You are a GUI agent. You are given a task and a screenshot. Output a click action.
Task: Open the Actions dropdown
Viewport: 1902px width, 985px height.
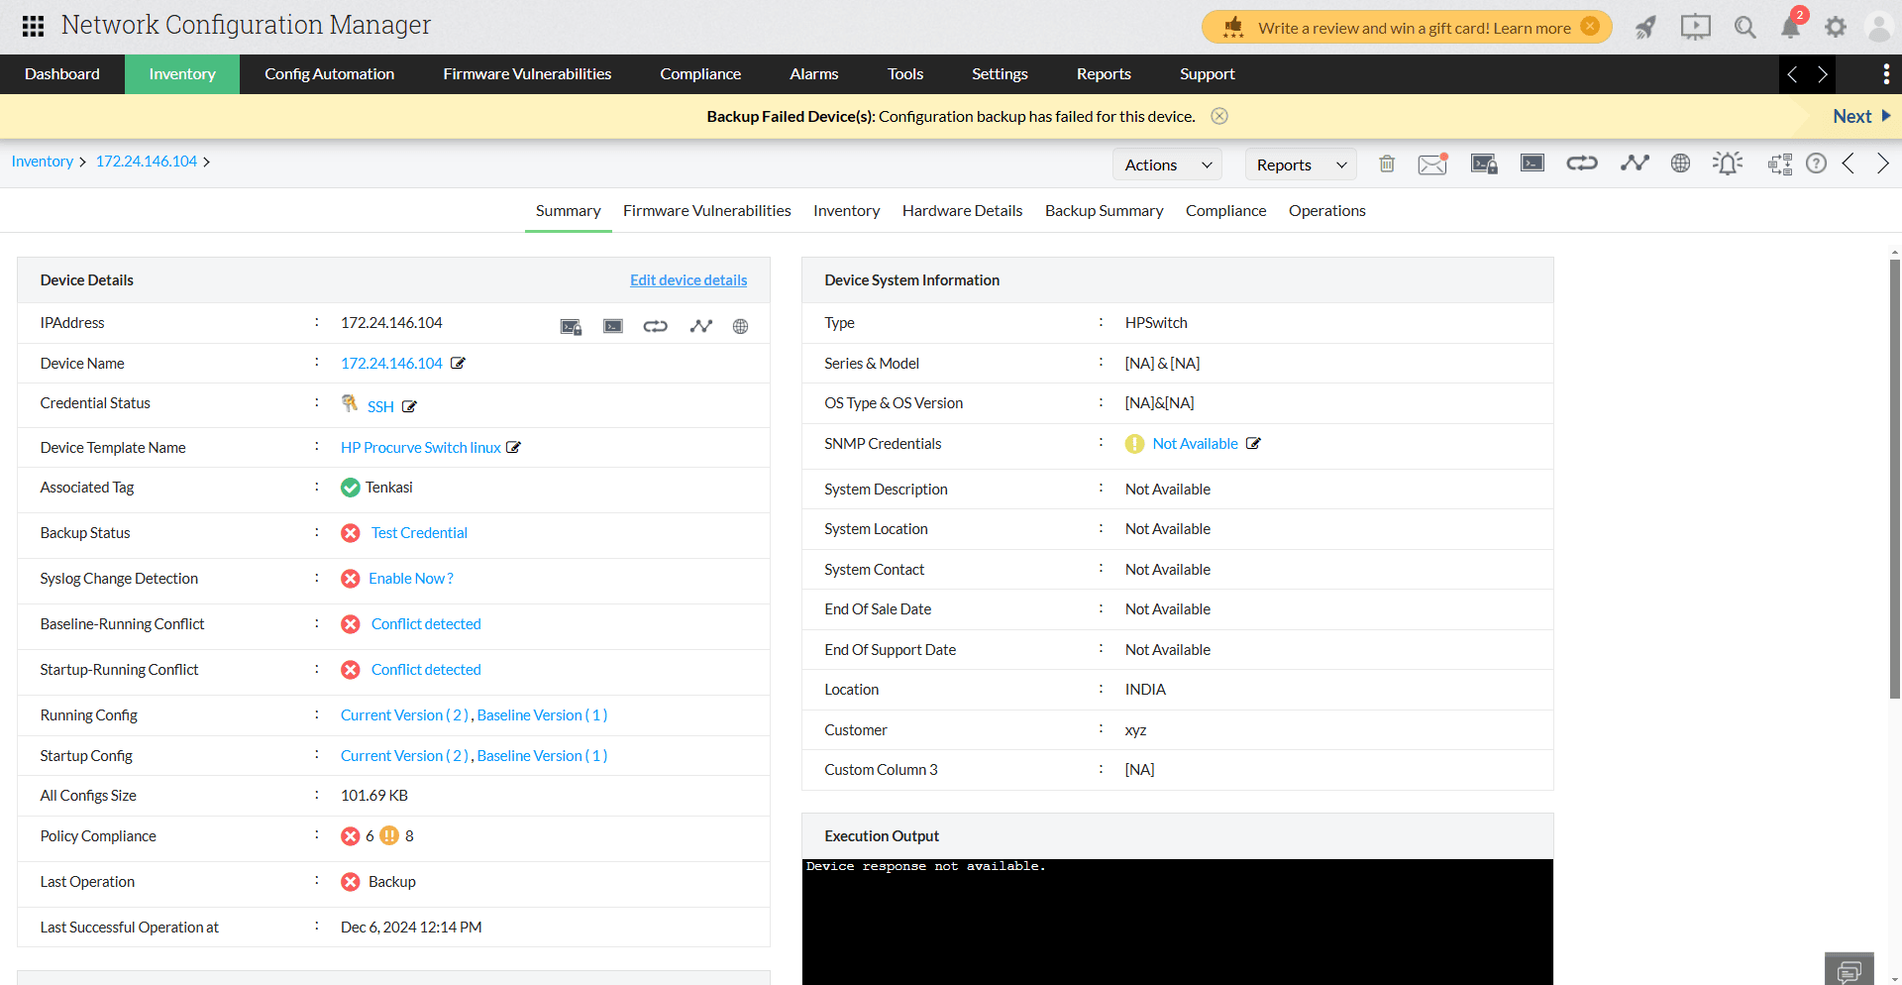point(1166,164)
